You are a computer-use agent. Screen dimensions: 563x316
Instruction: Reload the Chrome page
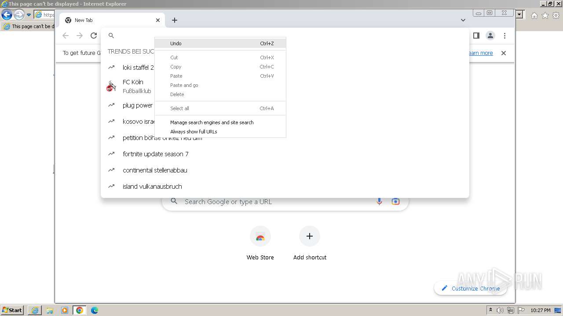(94, 36)
